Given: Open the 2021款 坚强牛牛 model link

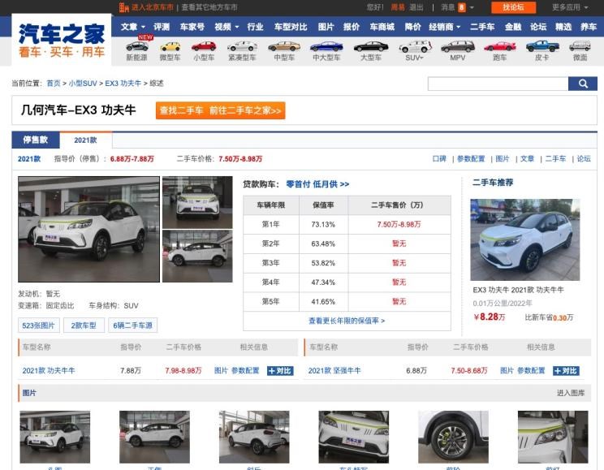Looking at the screenshot, I should point(334,371).
